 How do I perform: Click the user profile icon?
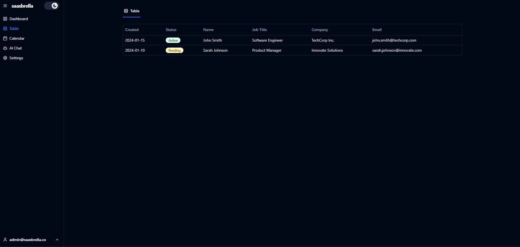tap(5, 240)
